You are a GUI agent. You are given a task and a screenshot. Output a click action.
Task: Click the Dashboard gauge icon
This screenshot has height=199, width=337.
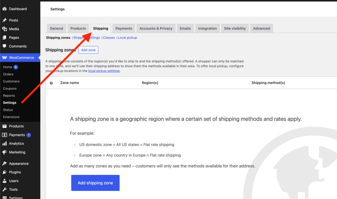(5, 9)
